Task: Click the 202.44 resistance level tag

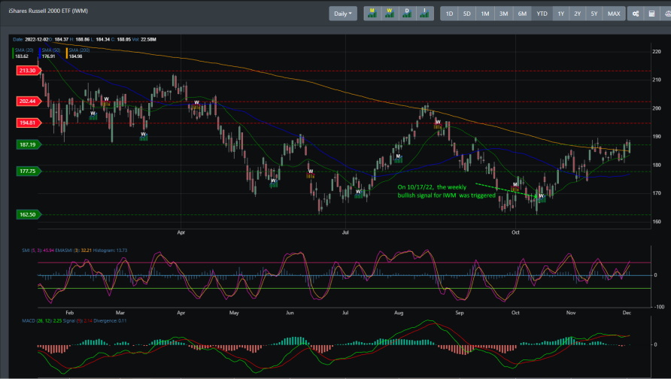Action: coord(29,102)
